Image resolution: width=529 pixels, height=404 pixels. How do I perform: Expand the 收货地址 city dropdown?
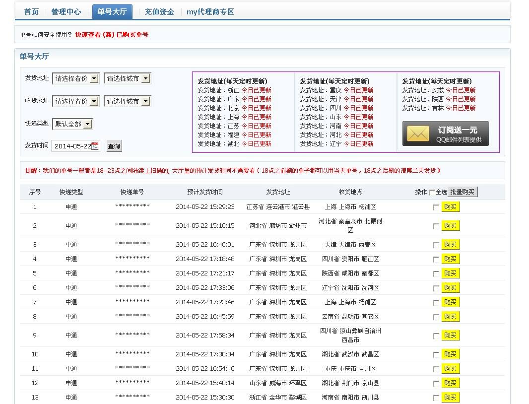(x=128, y=101)
